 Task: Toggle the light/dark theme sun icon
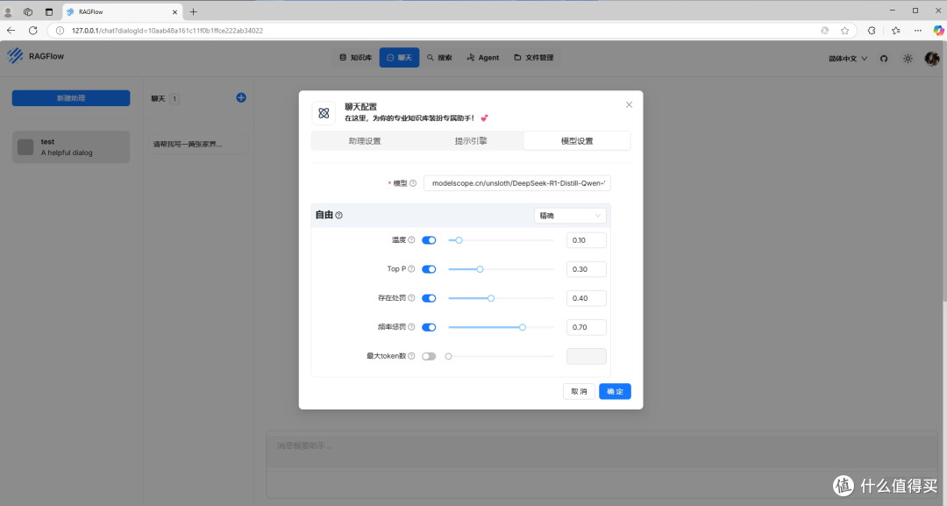click(908, 59)
